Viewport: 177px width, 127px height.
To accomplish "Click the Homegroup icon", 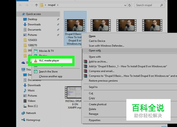I will [23, 120].
